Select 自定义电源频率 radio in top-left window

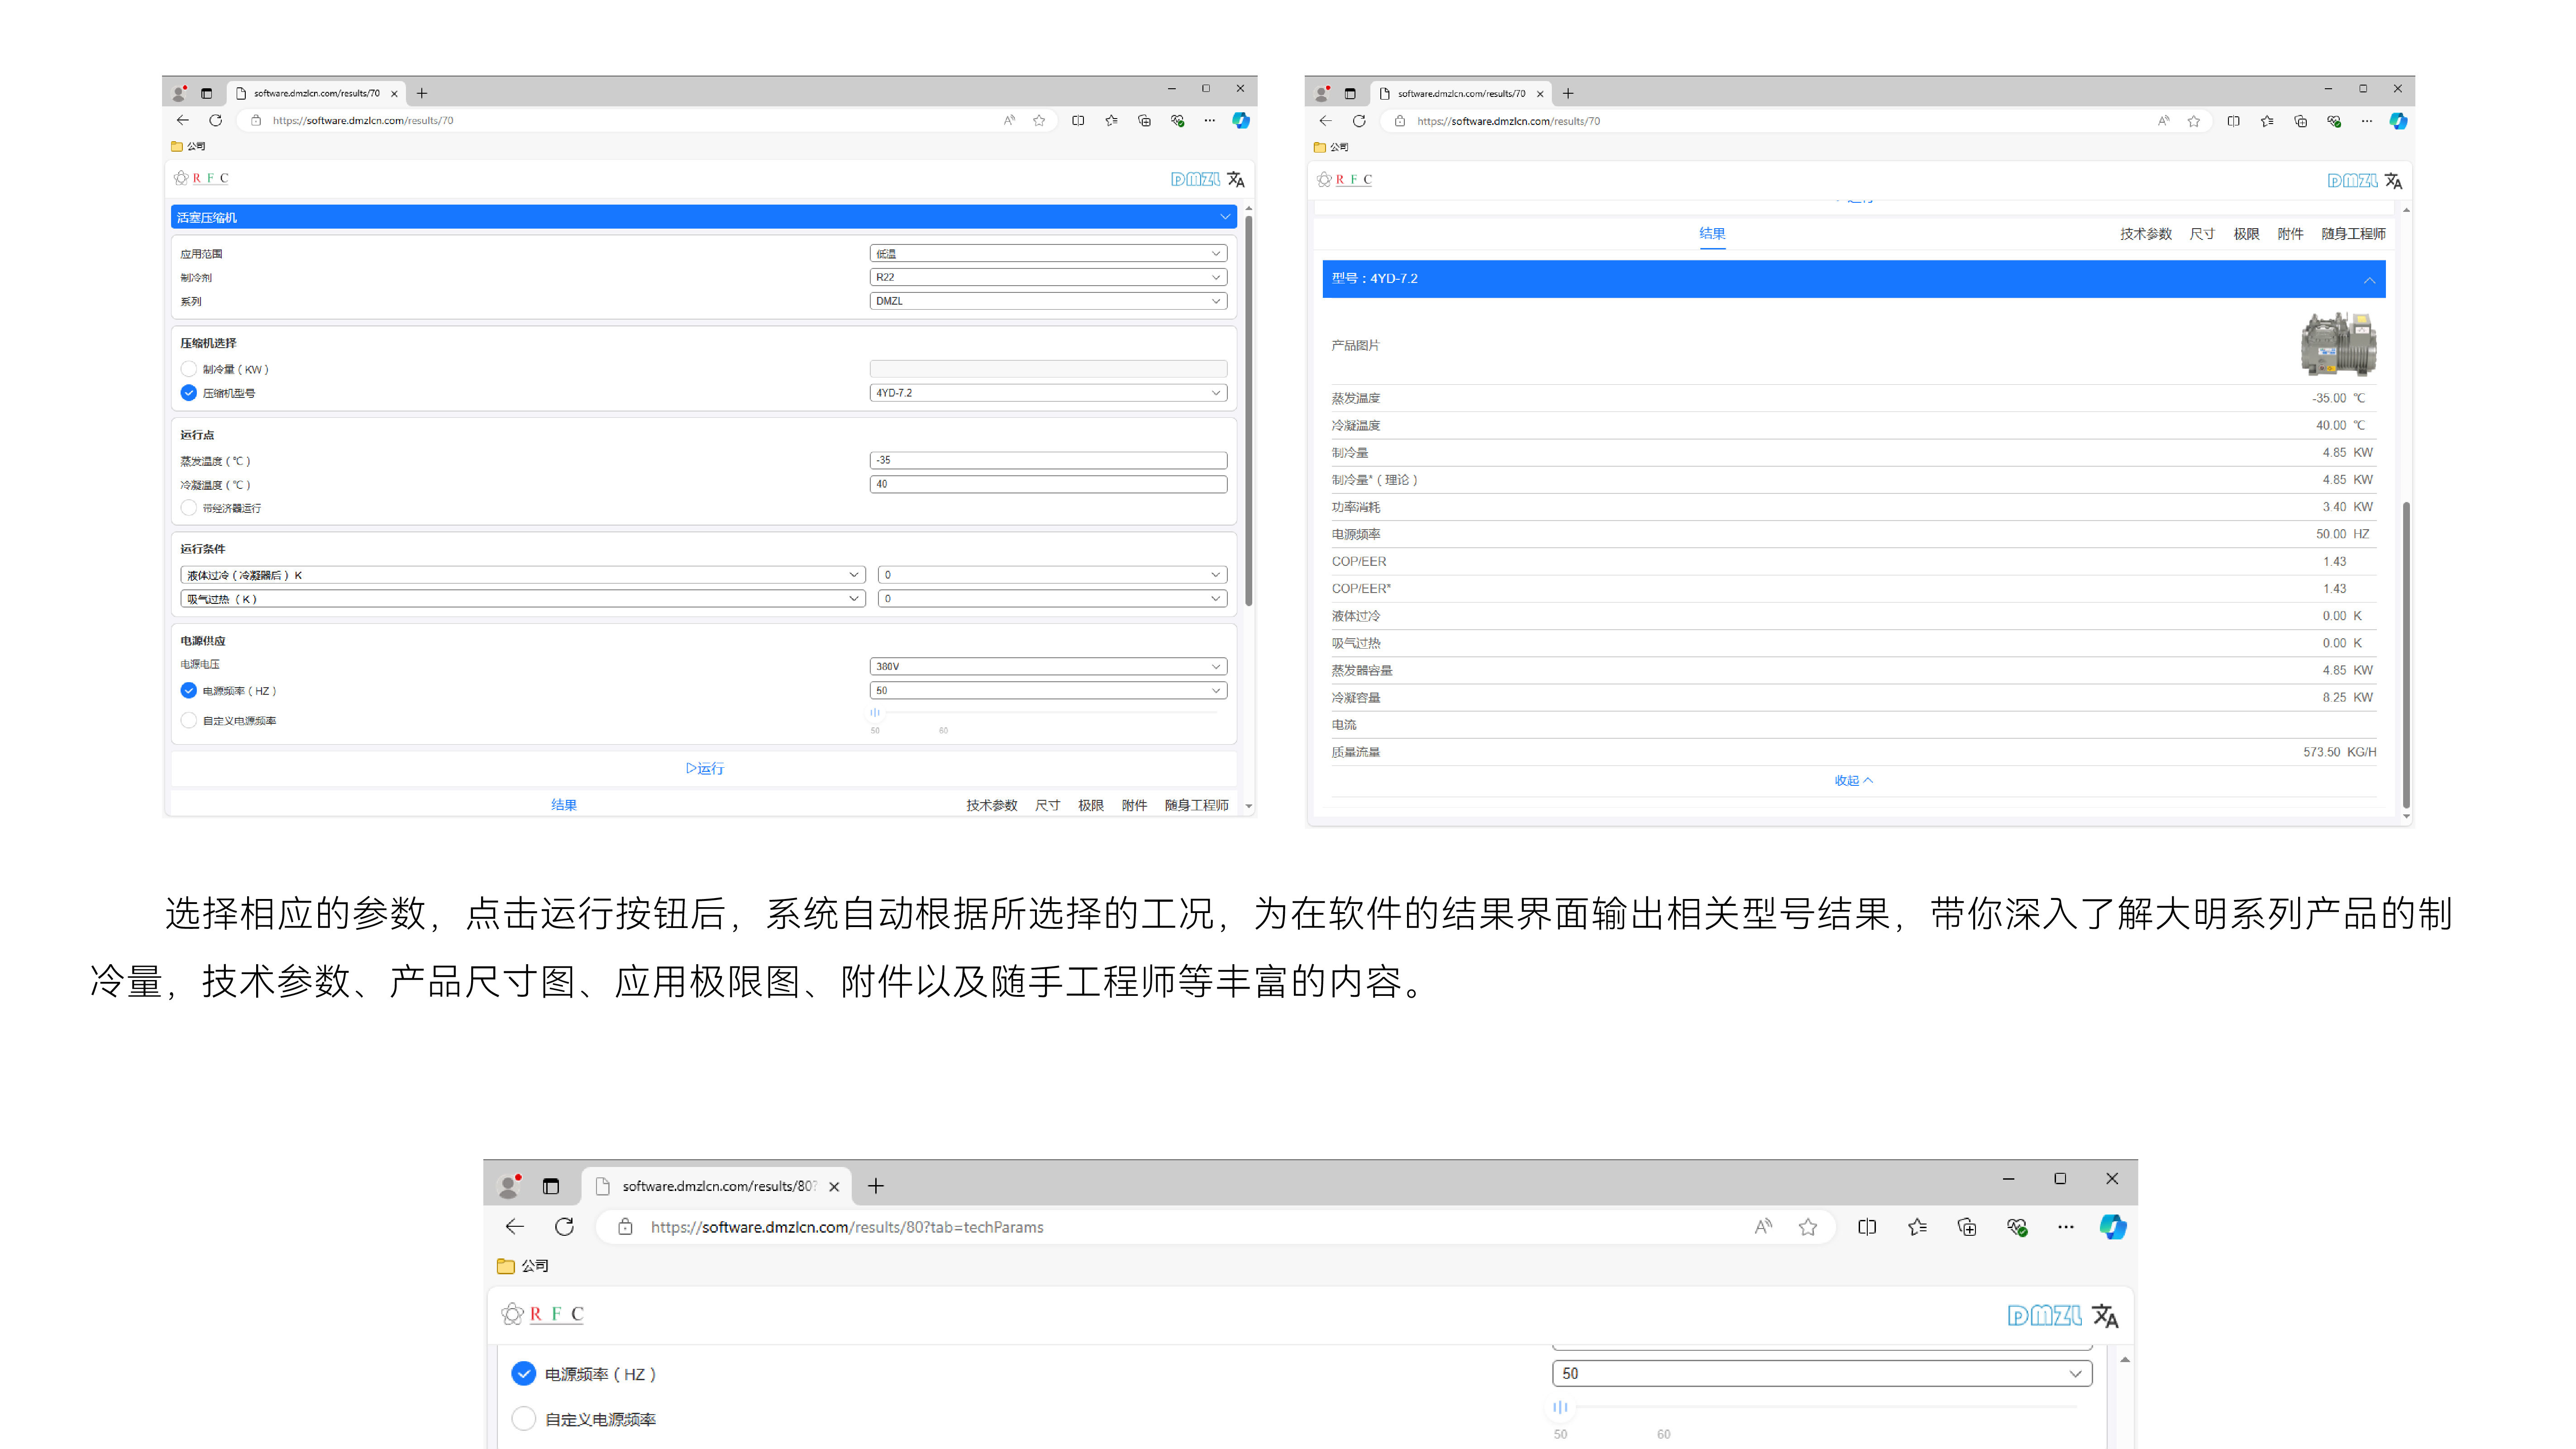click(x=189, y=721)
